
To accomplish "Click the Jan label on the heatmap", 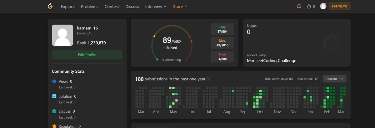I will 310,112.
